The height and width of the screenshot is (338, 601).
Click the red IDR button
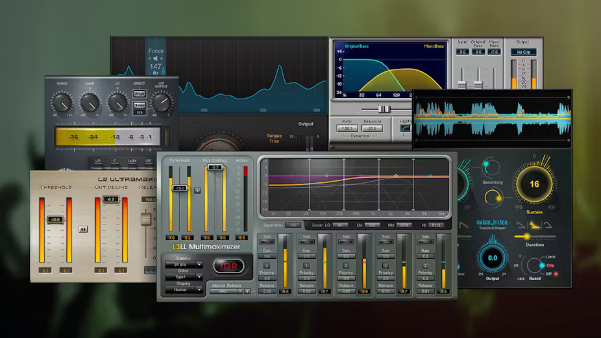click(x=228, y=266)
